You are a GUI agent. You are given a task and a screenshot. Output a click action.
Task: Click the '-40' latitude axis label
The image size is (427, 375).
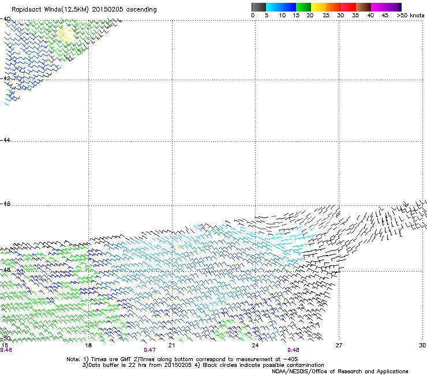[5, 19]
